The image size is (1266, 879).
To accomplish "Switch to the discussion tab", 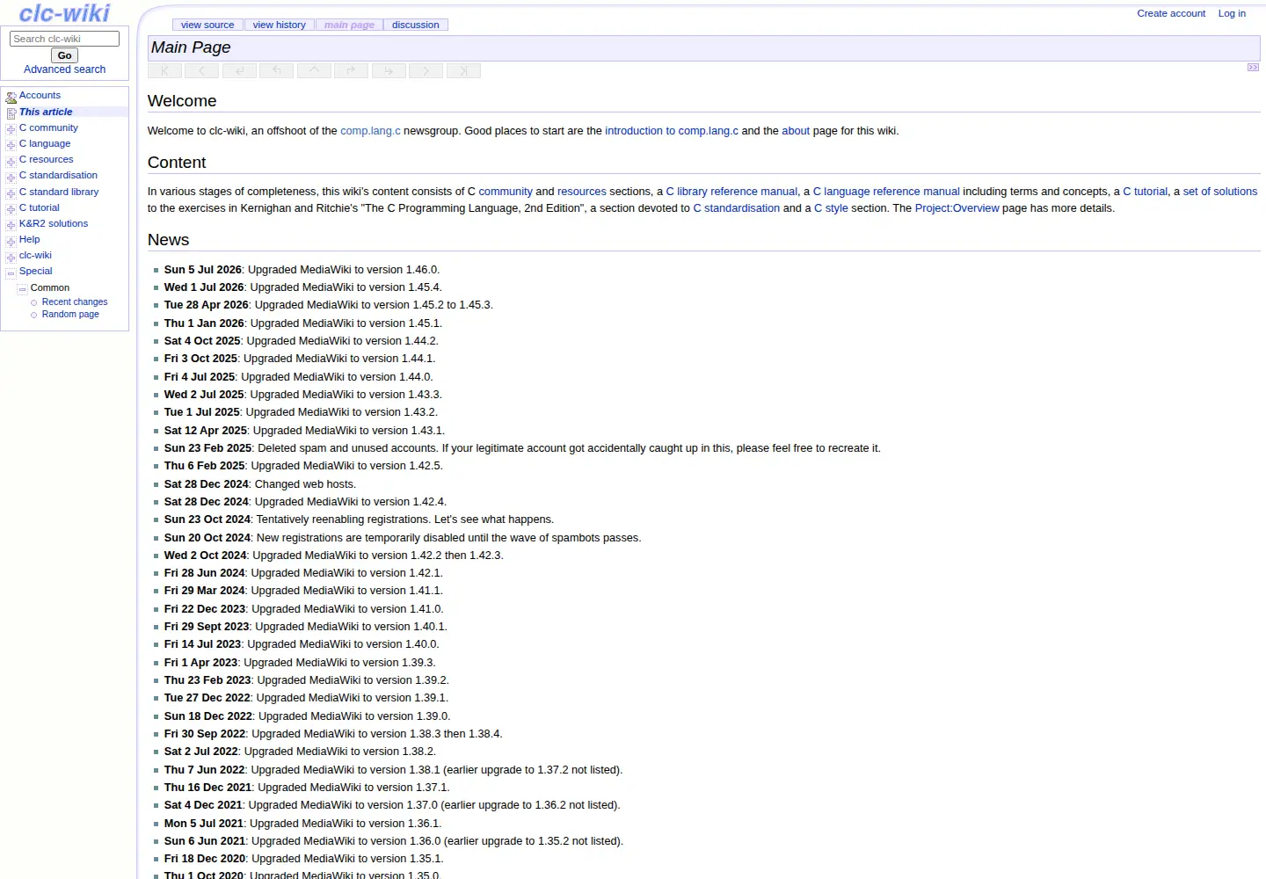I will 415,25.
